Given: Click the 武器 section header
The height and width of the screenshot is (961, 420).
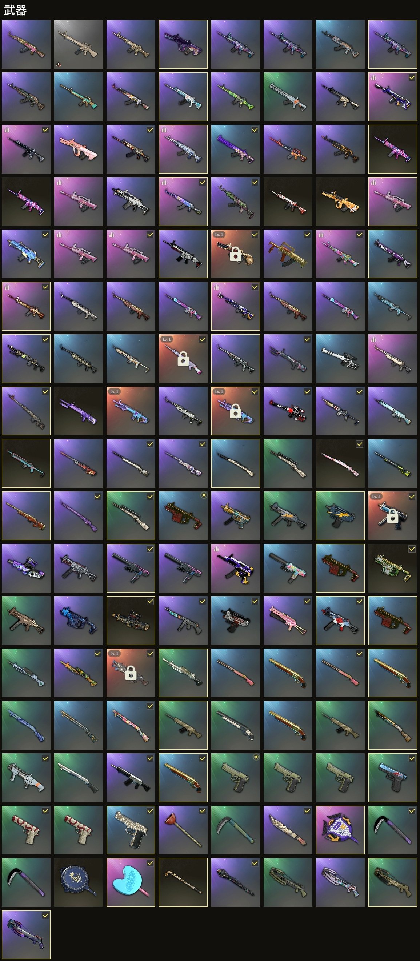Looking at the screenshot, I should coord(15,10).
